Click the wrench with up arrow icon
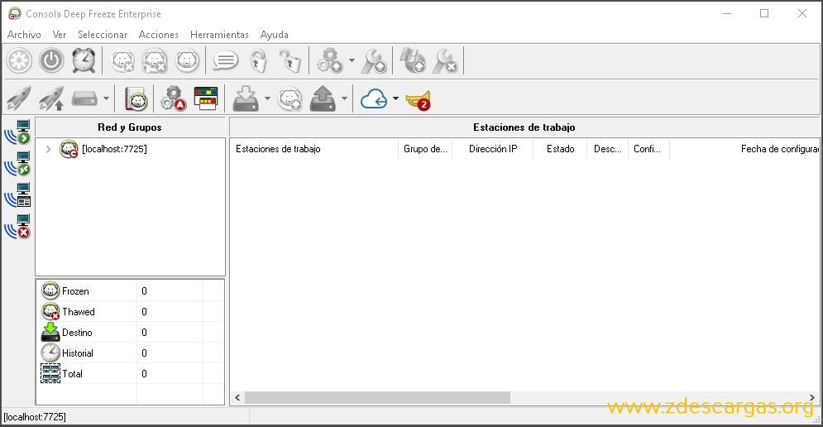 pos(375,61)
